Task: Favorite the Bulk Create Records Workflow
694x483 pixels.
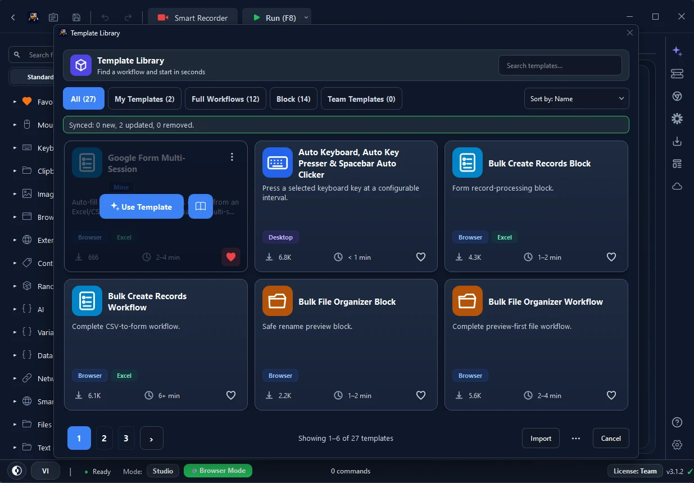Action: point(231,395)
